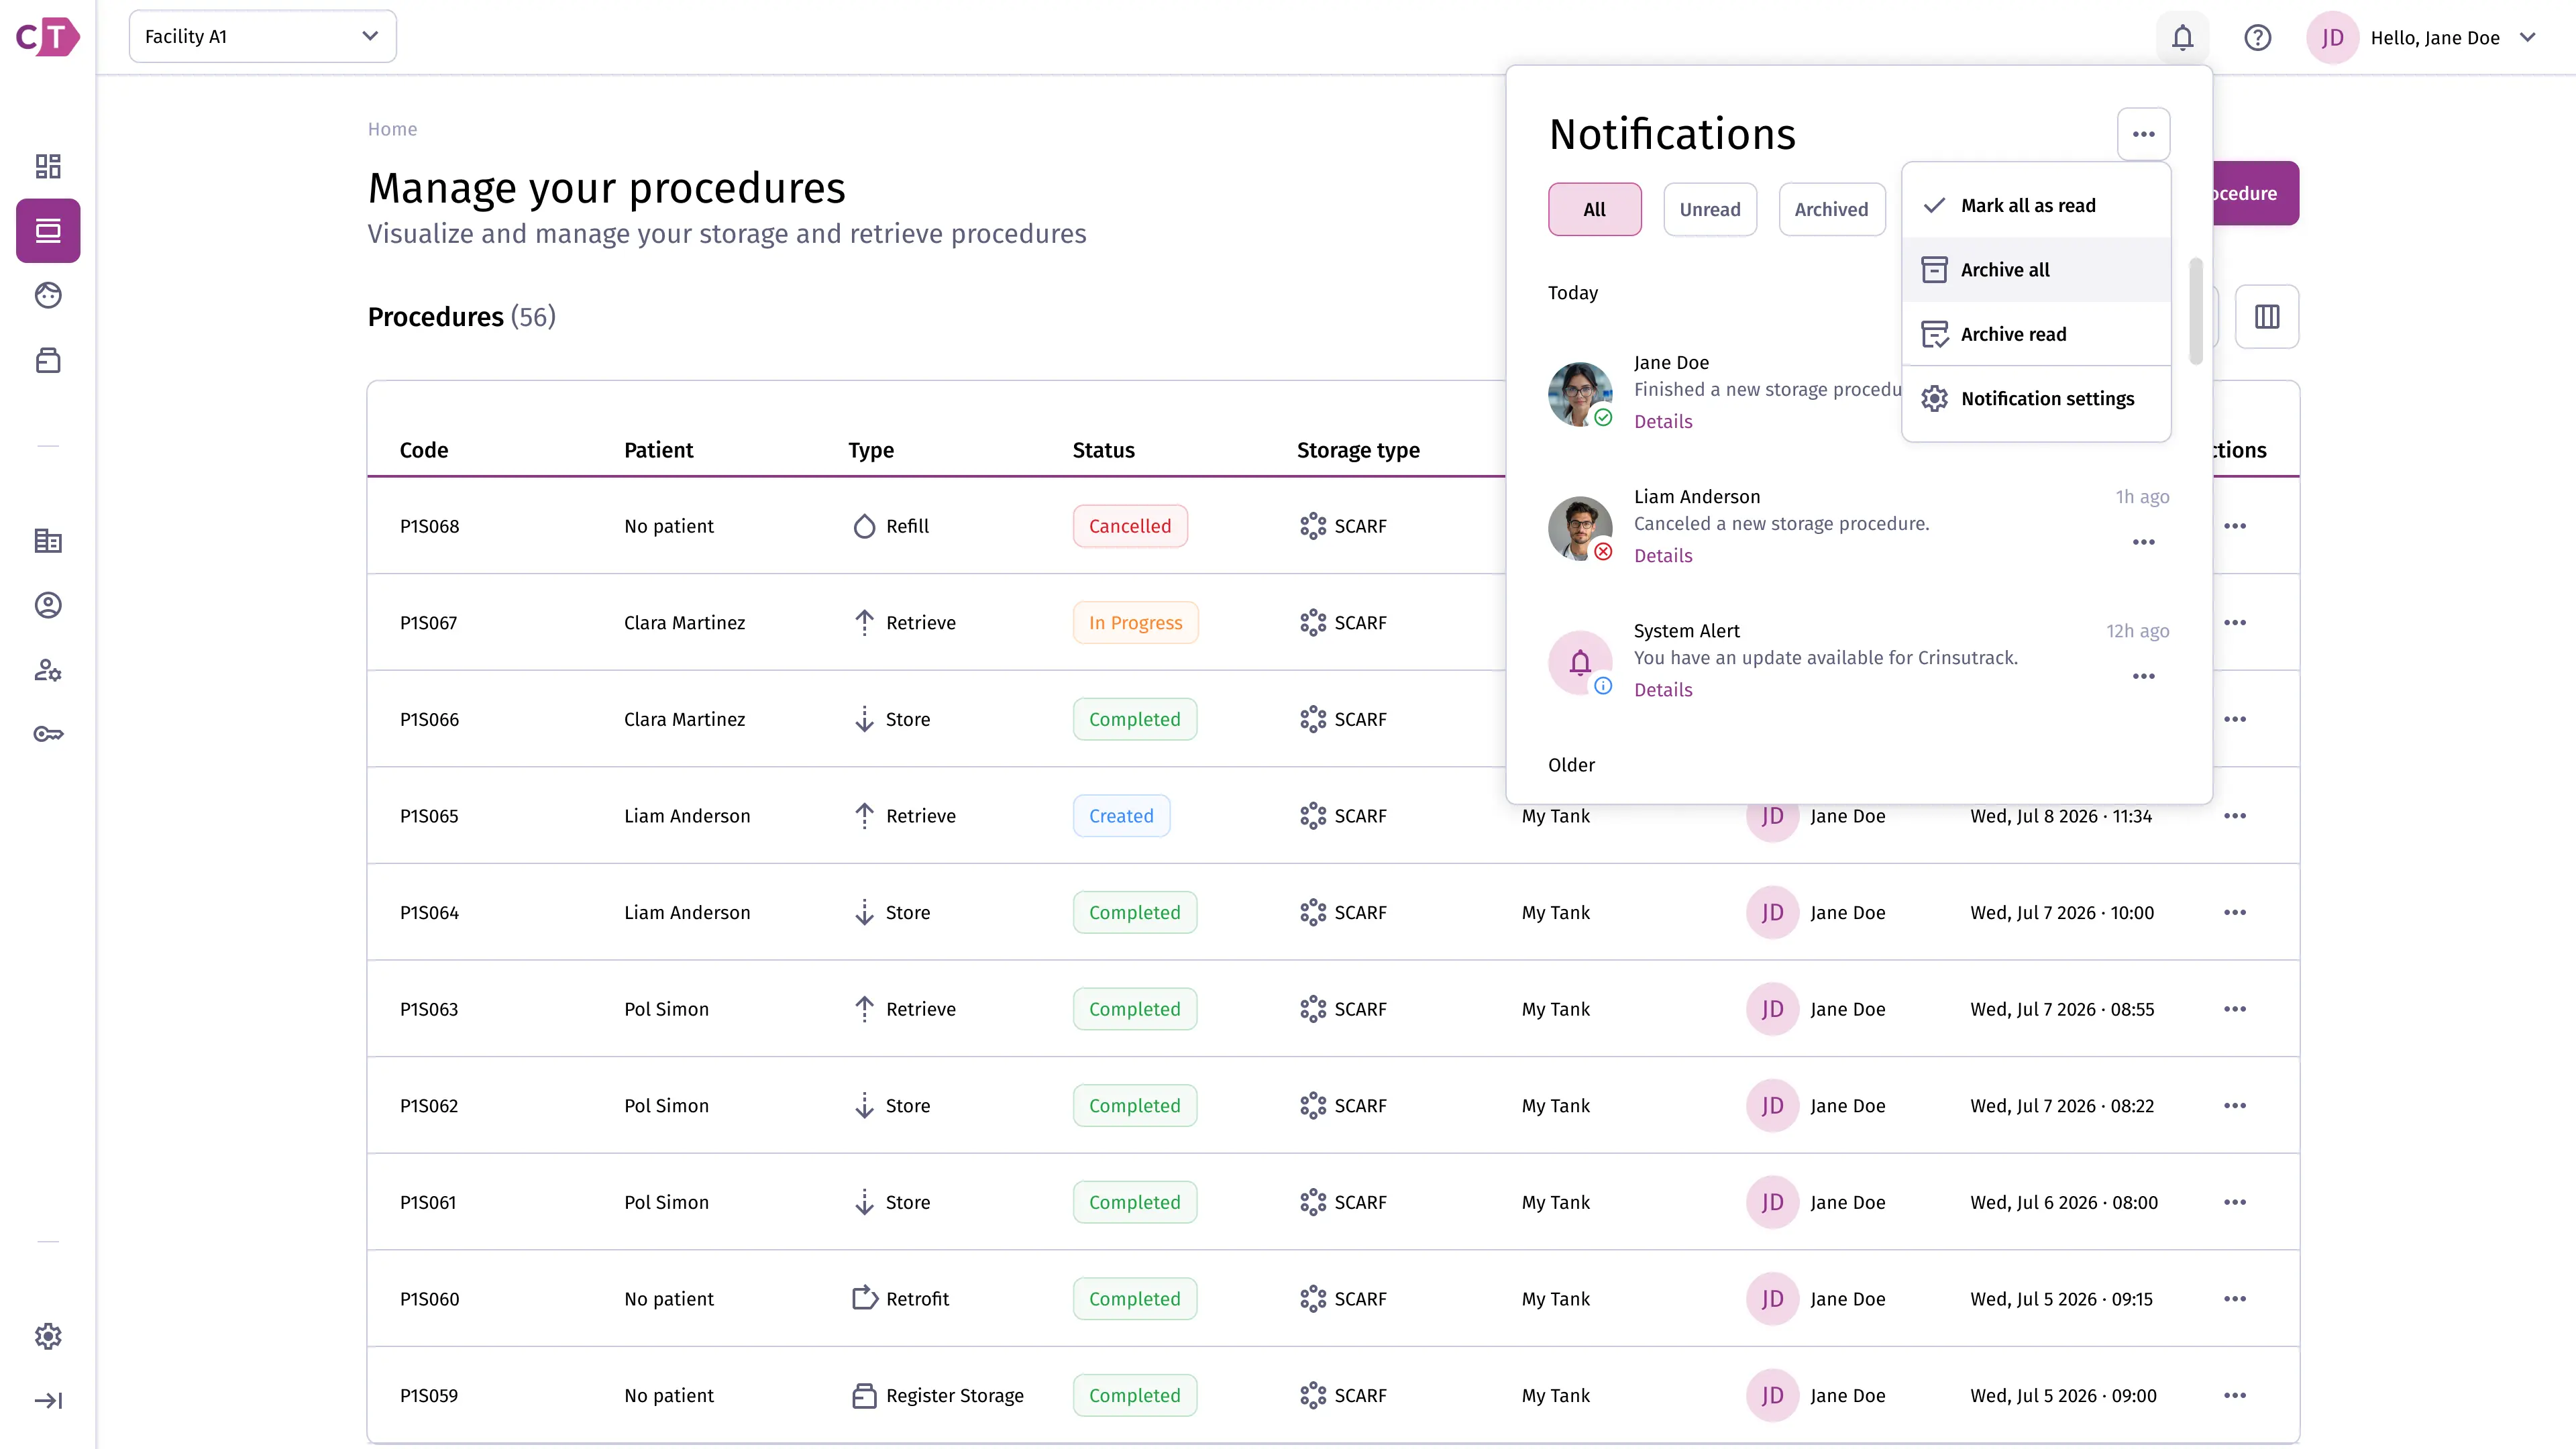Click the Created status badge
The height and width of the screenshot is (1449, 2576).
1121,816
